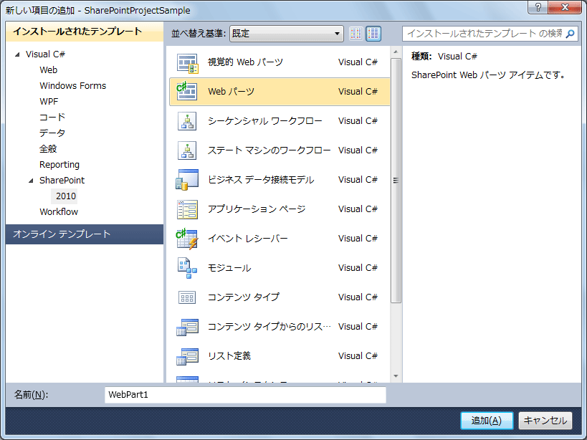Click the scroll up arrow of template list
Viewport: 587px width, 440px height.
point(396,52)
